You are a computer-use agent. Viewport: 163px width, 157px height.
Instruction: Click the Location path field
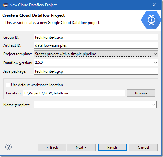(x=74, y=93)
